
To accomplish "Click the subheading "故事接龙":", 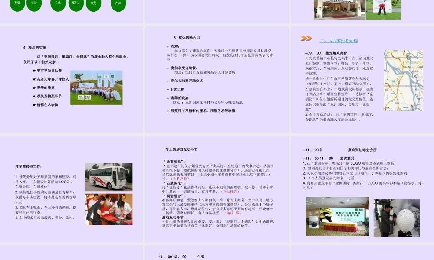I will click(174, 162).
